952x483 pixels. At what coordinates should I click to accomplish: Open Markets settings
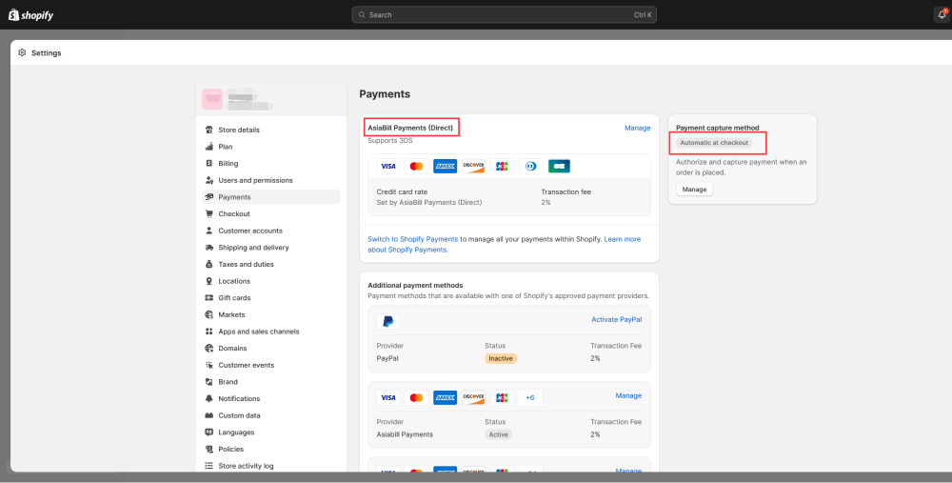tap(270, 314)
